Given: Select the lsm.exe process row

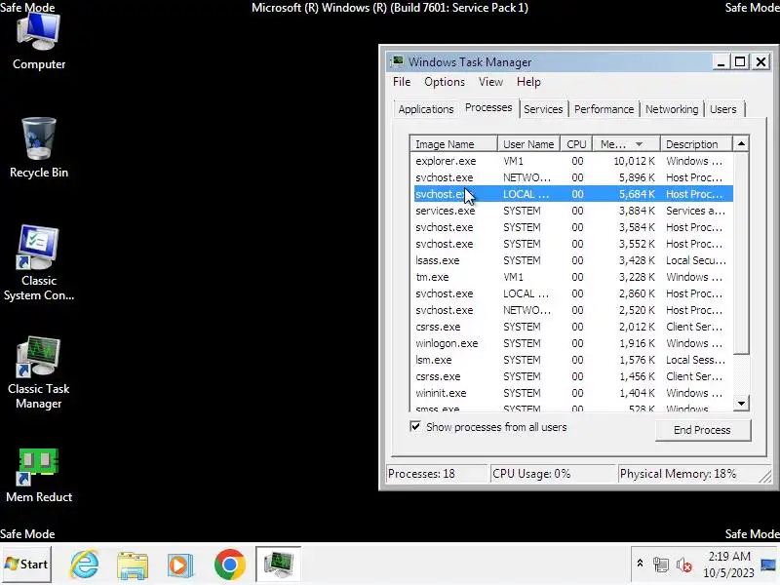Looking at the screenshot, I should 572,360.
